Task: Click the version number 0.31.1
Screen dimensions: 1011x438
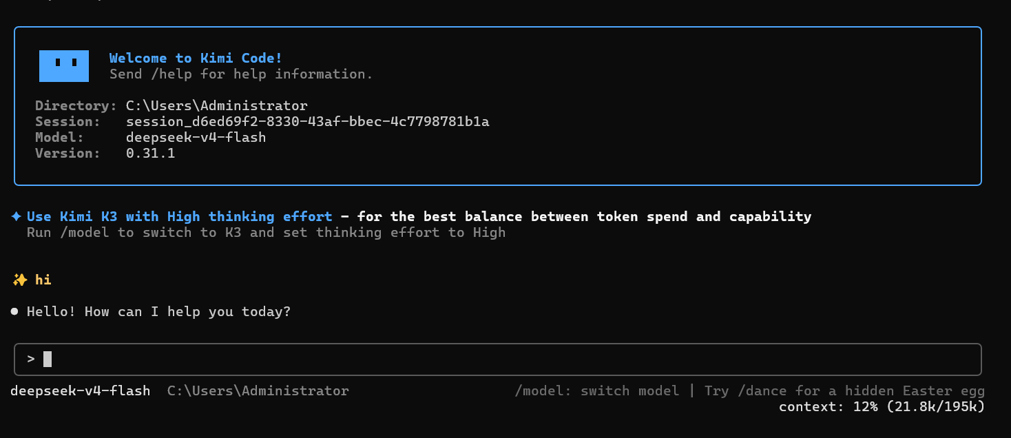Action: [151, 153]
